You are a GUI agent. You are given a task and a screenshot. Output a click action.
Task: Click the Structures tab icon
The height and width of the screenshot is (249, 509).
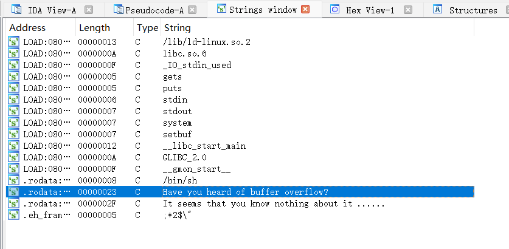[x=437, y=10]
